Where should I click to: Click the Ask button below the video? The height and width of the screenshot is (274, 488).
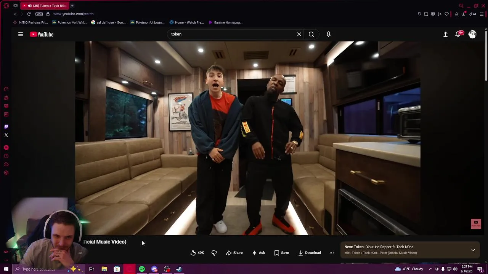pyautogui.click(x=258, y=253)
